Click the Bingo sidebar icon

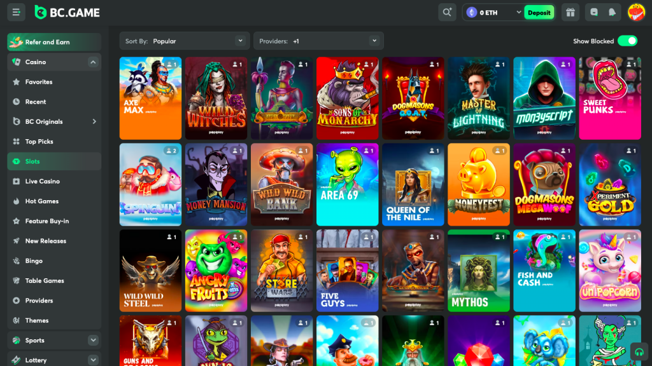(16, 261)
